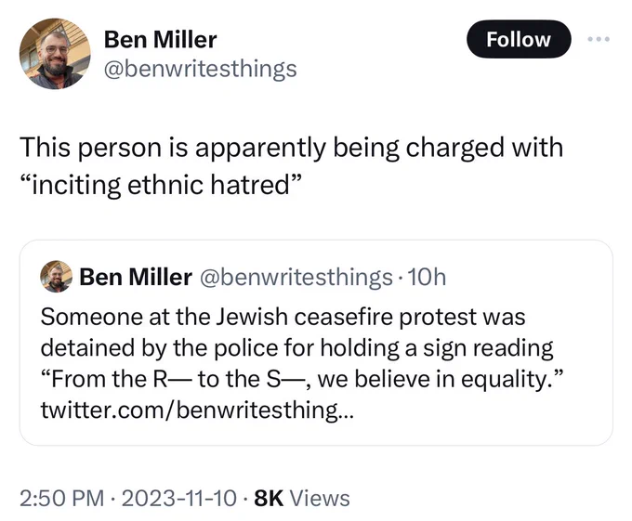Open Ben Miller's large profile picture

(55, 54)
